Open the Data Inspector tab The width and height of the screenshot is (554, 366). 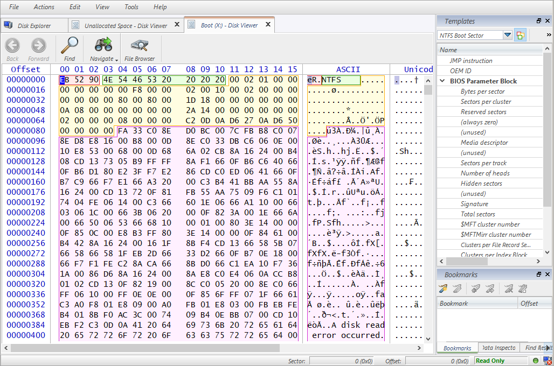coord(498,348)
